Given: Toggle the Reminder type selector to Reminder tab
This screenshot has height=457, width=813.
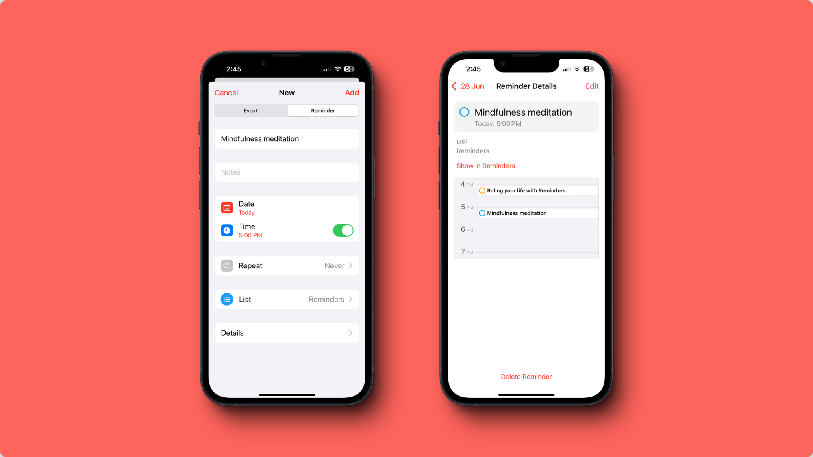Looking at the screenshot, I should tap(322, 110).
